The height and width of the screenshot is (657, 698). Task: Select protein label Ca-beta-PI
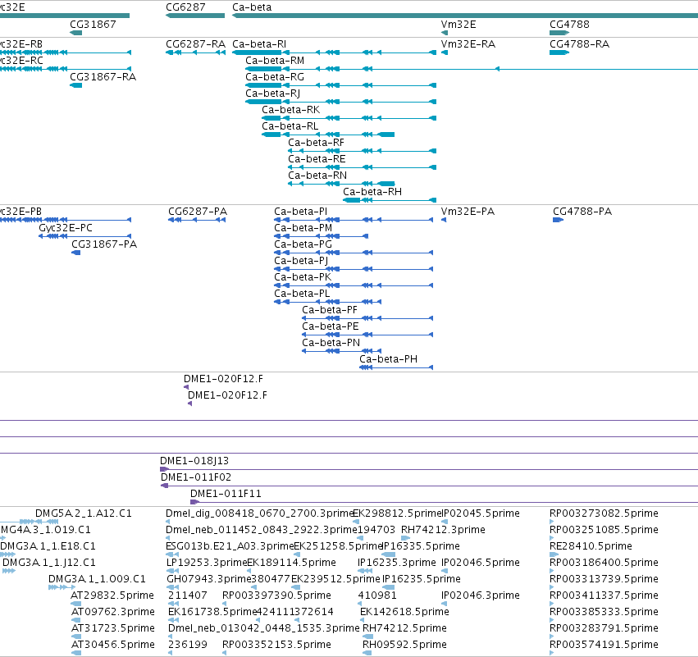tap(300, 212)
